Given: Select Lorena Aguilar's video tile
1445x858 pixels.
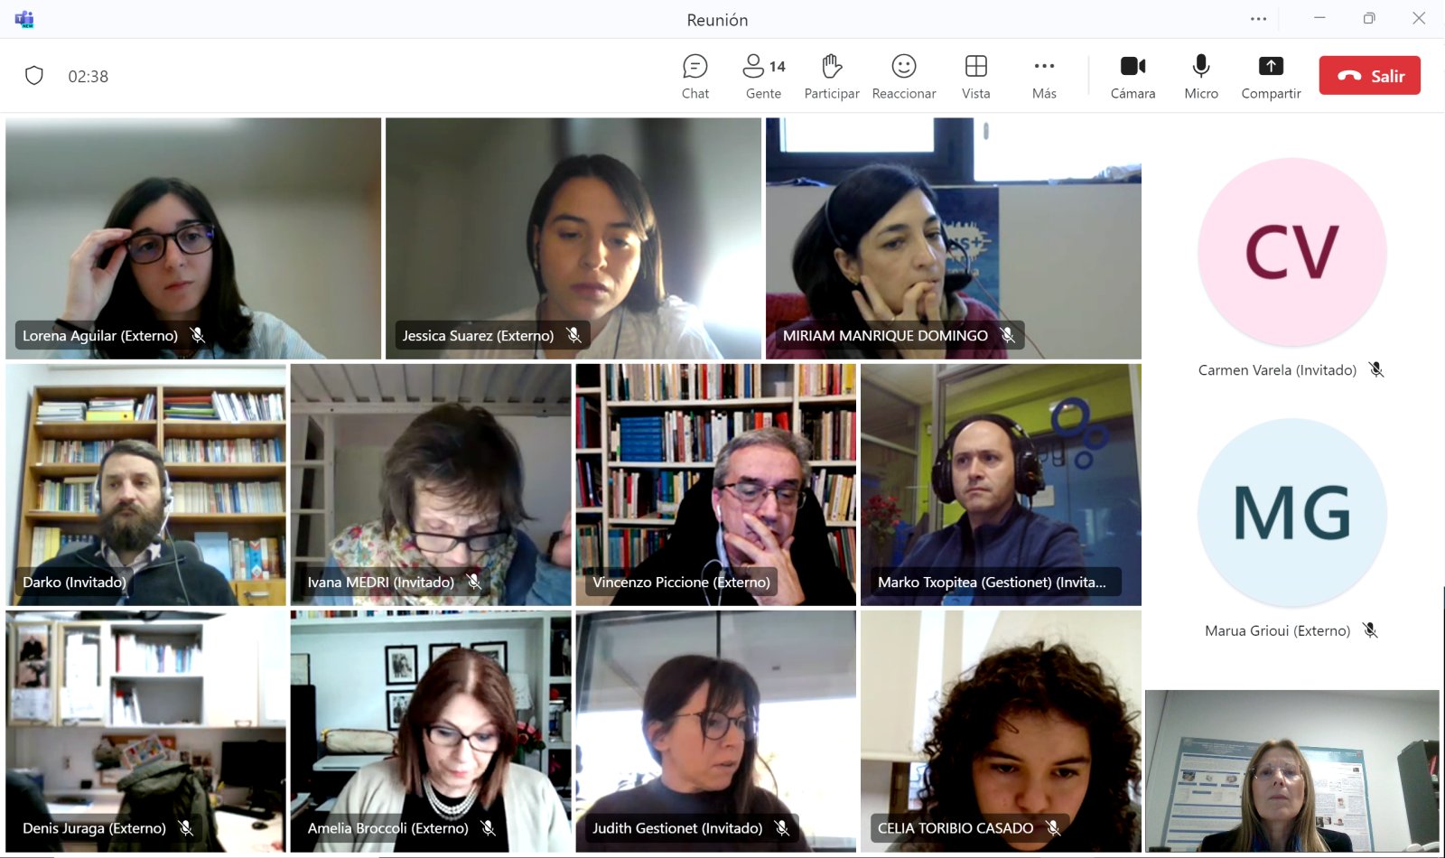Looking at the screenshot, I should [193, 238].
